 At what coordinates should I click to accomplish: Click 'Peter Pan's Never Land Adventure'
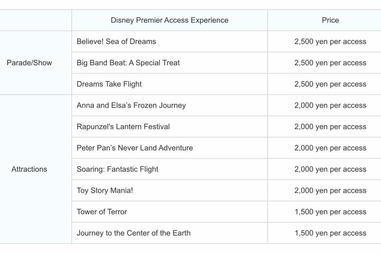point(135,148)
